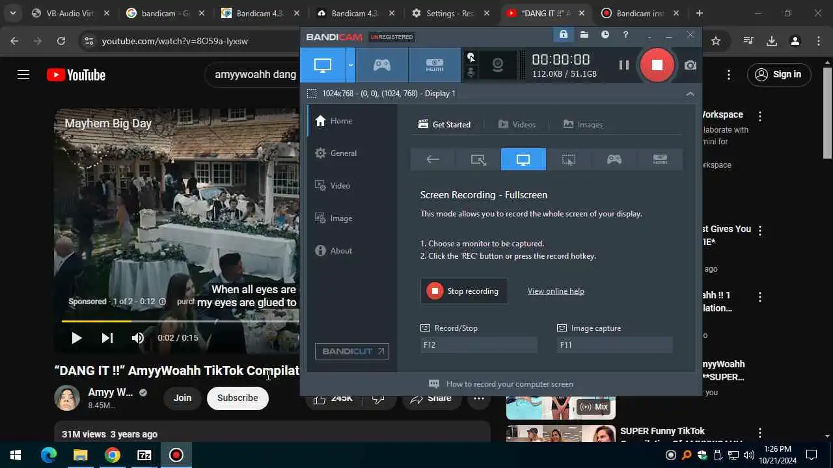Play the YouTube video
The image size is (833, 468).
click(76, 338)
